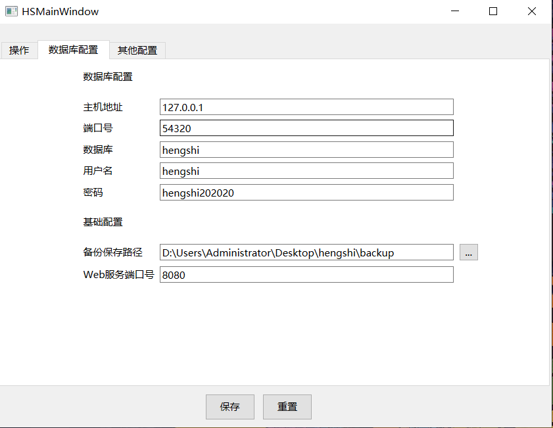The width and height of the screenshot is (553, 428).
Task: Click the Web服务端口号 field with 8080
Action: click(x=306, y=275)
